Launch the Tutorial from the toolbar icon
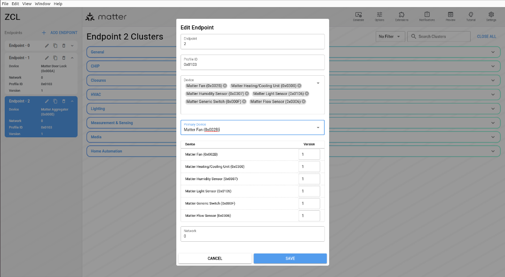This screenshot has height=277, width=505. click(471, 16)
